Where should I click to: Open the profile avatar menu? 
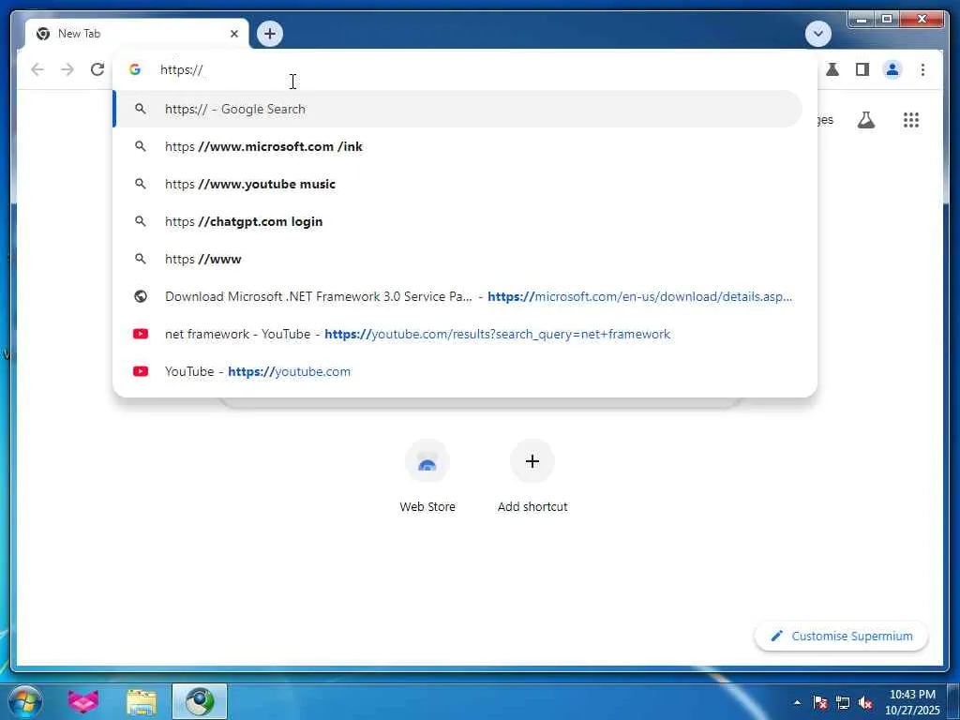pos(892,69)
